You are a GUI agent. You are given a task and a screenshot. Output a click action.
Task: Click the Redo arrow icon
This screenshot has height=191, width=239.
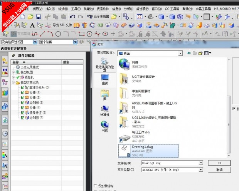80,17
